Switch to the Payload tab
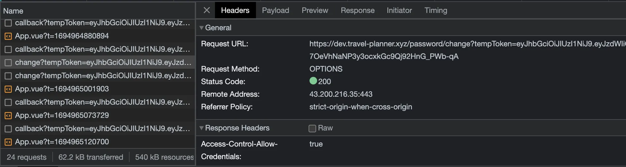The image size is (626, 167). [275, 10]
